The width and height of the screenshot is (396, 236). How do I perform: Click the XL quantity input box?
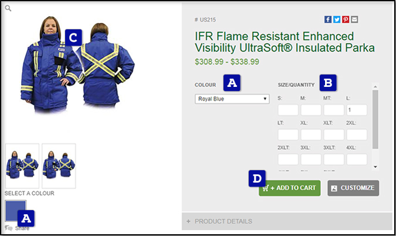[x=311, y=134]
